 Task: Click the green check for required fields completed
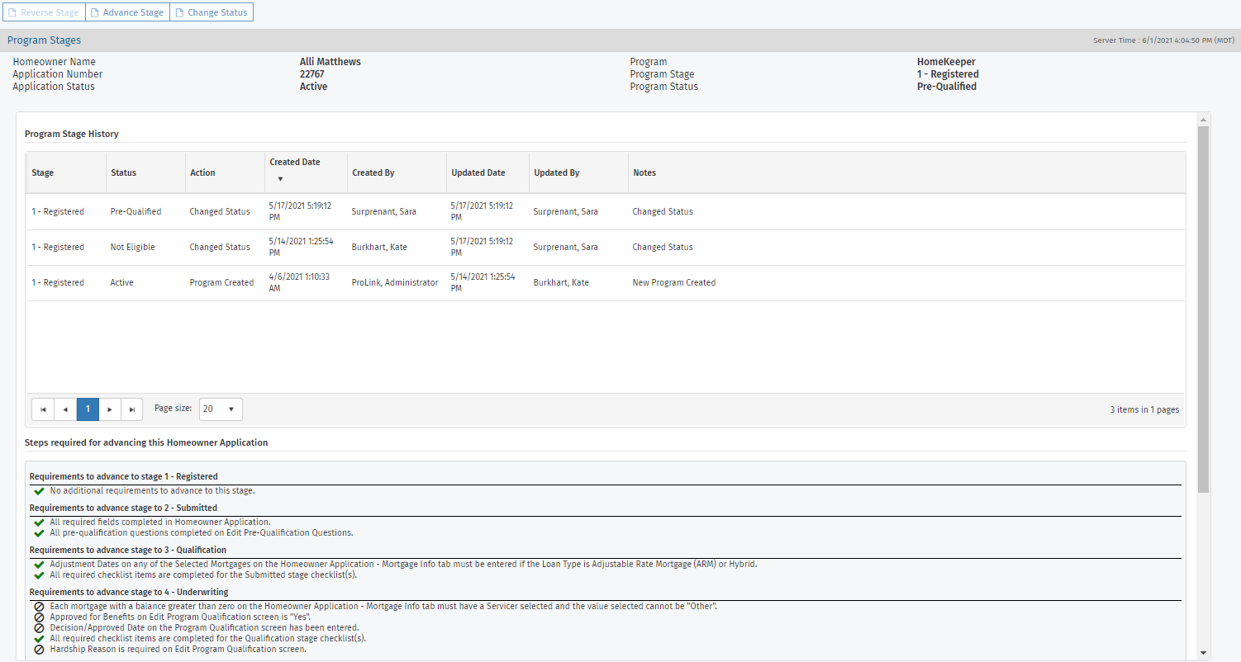pyautogui.click(x=39, y=523)
